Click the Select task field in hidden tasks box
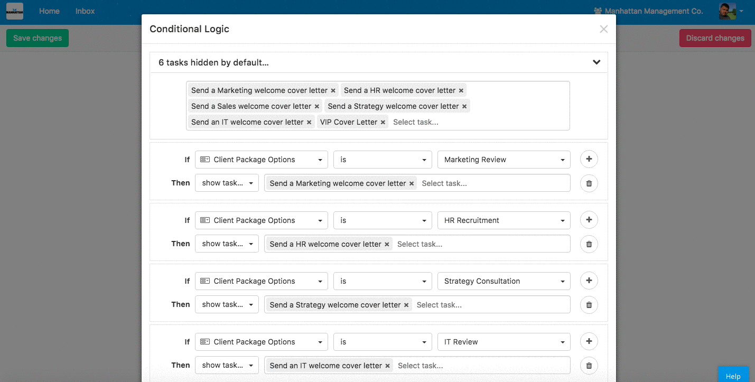755x382 pixels. pyautogui.click(x=416, y=122)
